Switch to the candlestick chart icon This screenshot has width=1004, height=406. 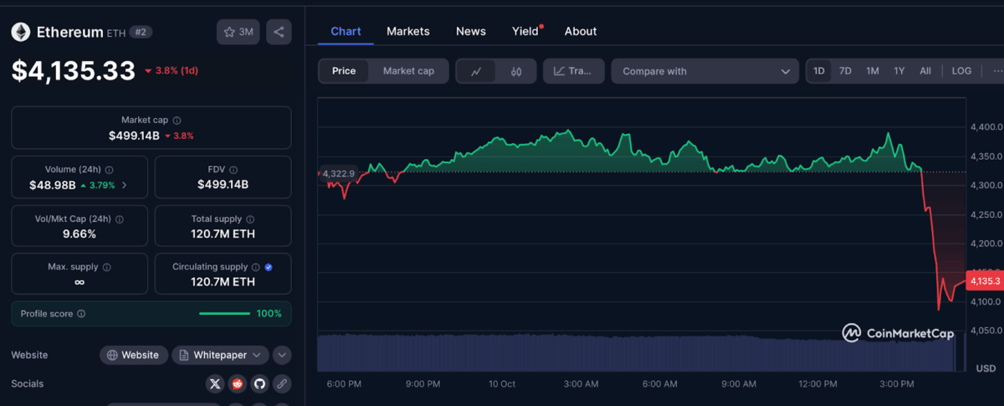point(516,71)
